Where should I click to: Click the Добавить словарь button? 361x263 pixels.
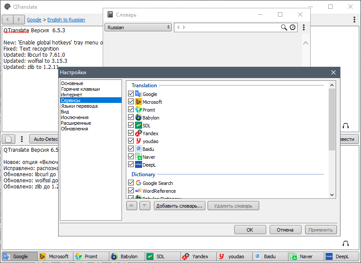(179, 205)
